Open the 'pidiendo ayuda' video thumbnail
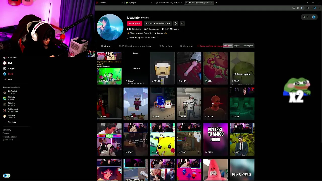 coord(242,68)
